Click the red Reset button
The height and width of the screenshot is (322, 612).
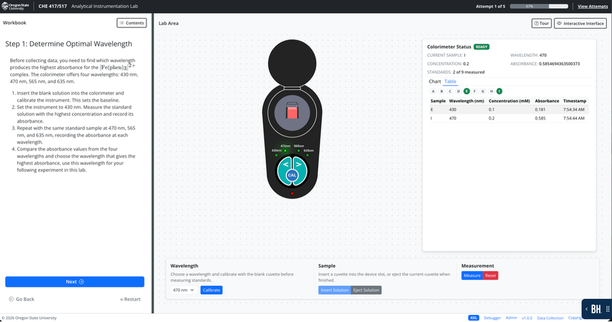[x=491, y=275]
